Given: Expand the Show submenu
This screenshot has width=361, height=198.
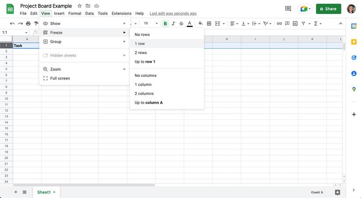Looking at the screenshot, I should click(x=84, y=24).
